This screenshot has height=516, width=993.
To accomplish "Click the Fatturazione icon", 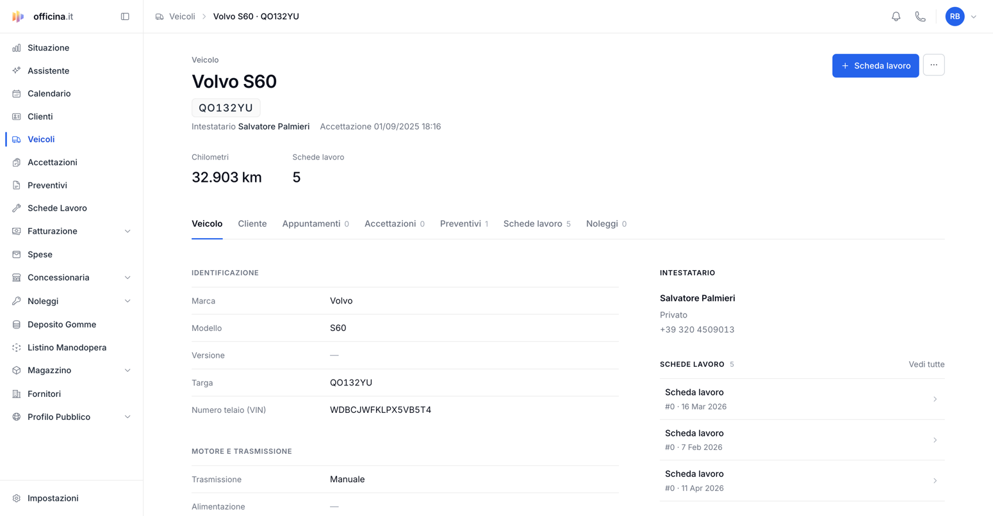I will (x=17, y=231).
